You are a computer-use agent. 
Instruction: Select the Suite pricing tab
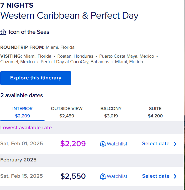tap(155, 112)
